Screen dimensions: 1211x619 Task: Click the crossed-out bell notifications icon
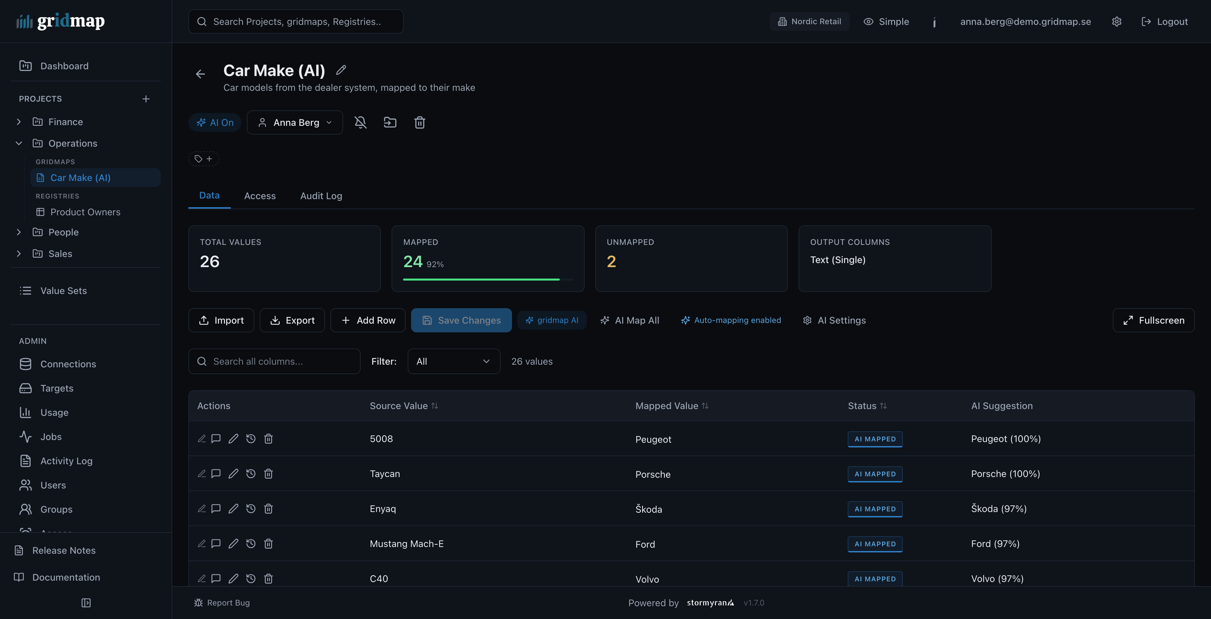[361, 123]
